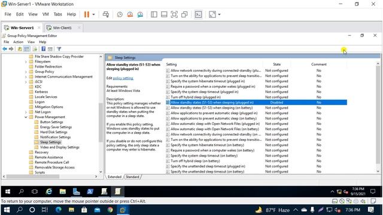This screenshot has width=383, height=215.
Task: Open the VMware VM menu
Action: [45, 14]
